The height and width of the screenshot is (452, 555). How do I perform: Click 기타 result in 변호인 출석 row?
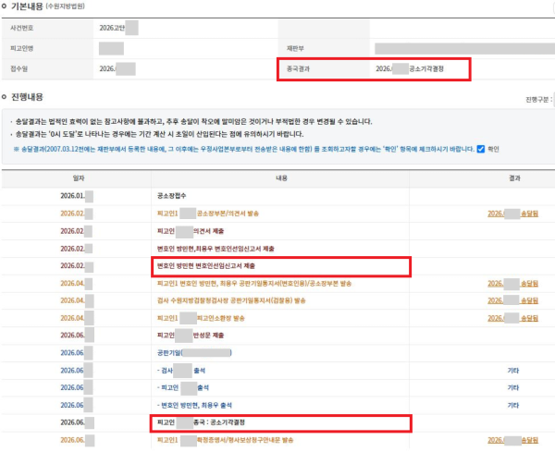point(513,405)
